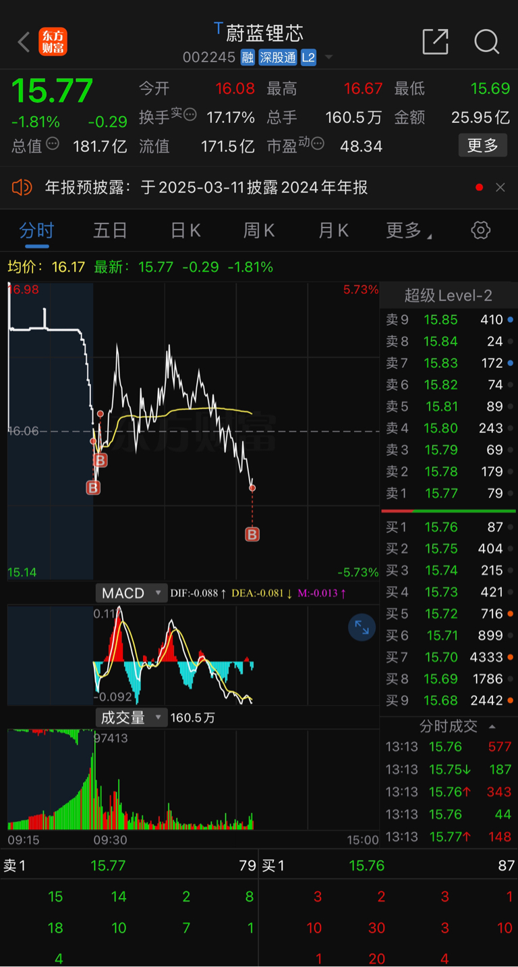Open chart settings gear icon
This screenshot has width=518, height=967.
point(480,230)
